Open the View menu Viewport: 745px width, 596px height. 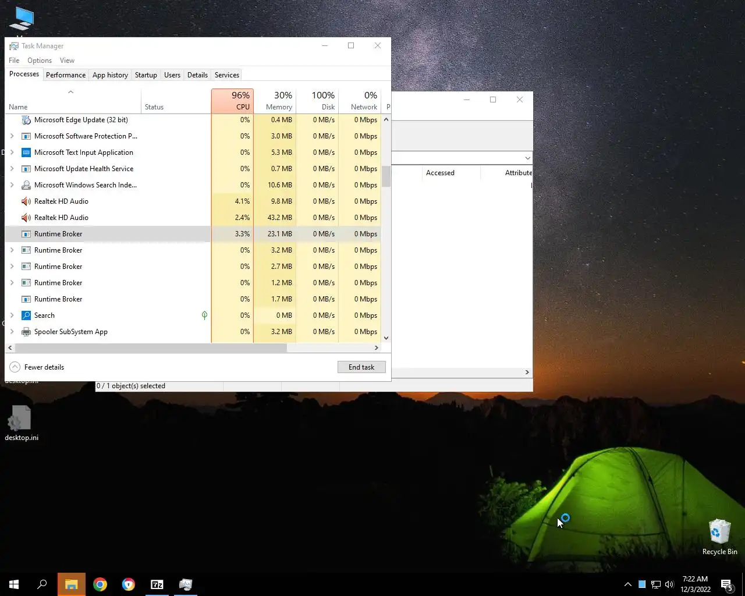pyautogui.click(x=67, y=61)
